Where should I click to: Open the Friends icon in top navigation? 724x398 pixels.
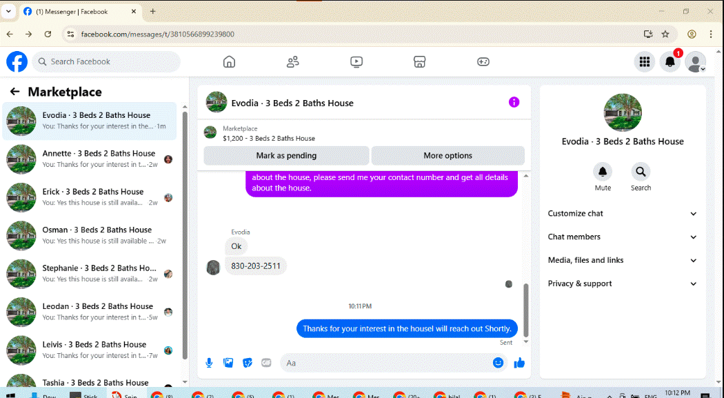coord(293,61)
